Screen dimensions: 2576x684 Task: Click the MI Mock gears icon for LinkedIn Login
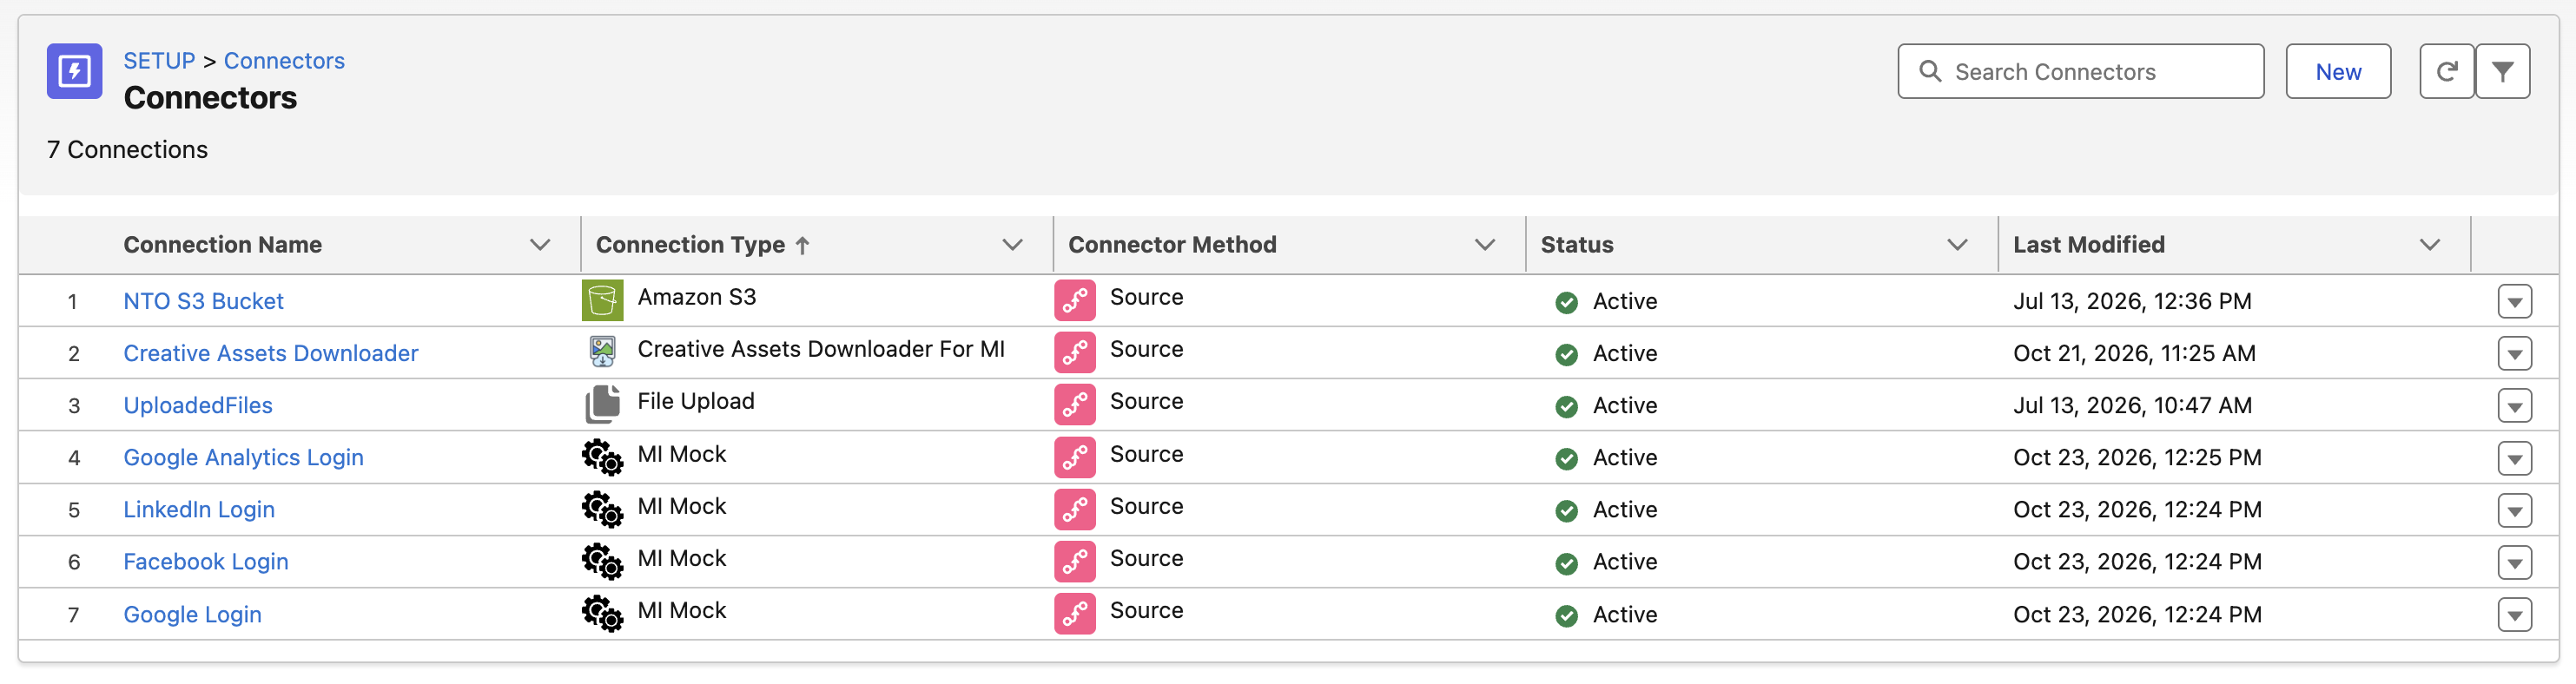602,509
